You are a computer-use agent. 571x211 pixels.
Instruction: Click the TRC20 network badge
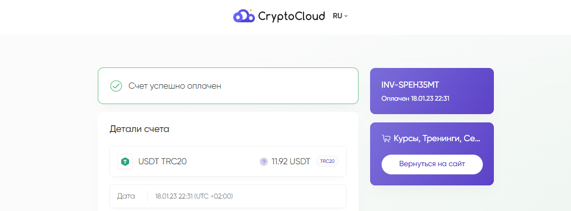[327, 161]
